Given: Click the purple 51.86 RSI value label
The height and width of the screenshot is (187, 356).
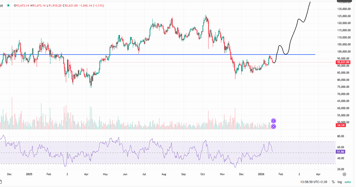Looking at the screenshot, I should click(x=341, y=152).
